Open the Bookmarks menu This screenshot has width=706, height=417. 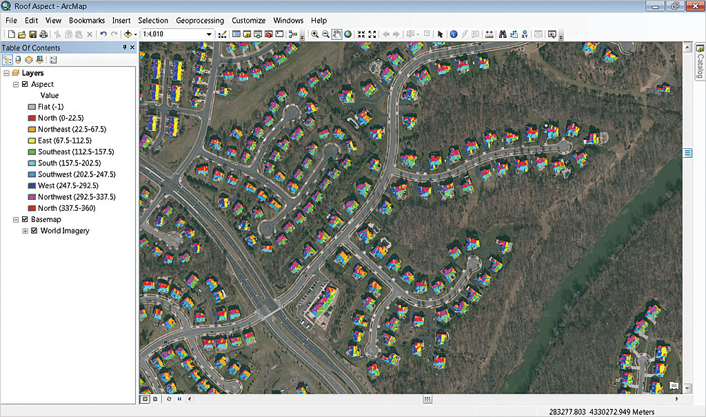coord(87,20)
